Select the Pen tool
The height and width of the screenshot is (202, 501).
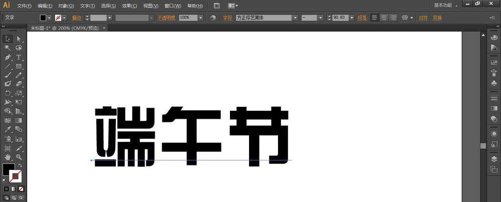8,57
